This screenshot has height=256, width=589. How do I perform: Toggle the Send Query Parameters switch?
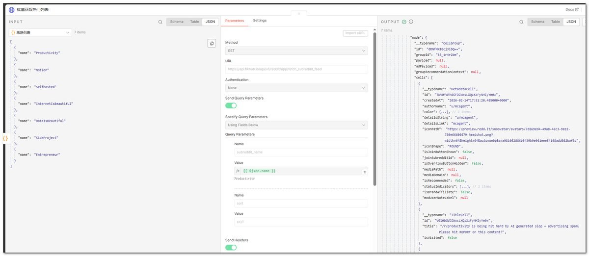[x=231, y=105]
